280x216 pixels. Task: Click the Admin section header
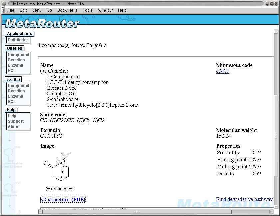pos(13,79)
